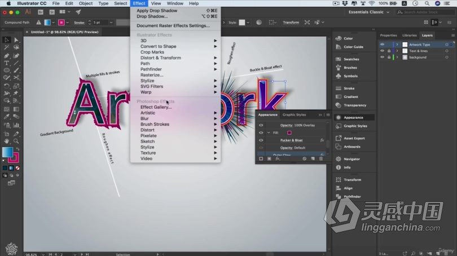Viewport: 457px width, 256px height.
Task: Switch to the Properties tab
Action: tap(388, 35)
